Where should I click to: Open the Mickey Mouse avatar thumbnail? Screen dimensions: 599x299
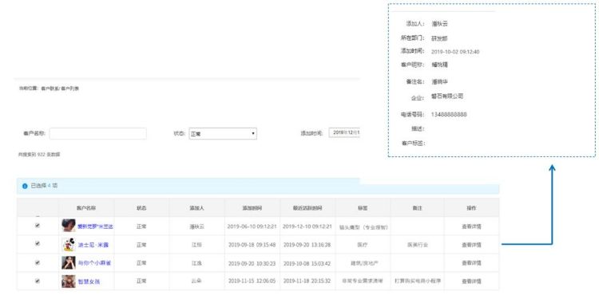pyautogui.click(x=69, y=245)
